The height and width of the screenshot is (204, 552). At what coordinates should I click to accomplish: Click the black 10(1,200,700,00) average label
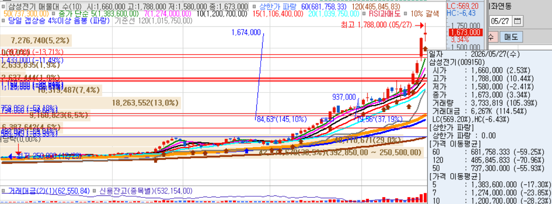point(222,14)
